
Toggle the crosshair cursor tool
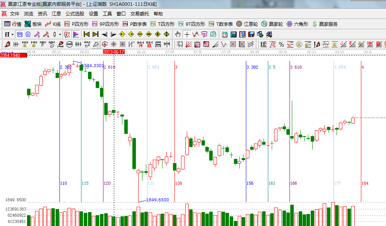point(187,34)
